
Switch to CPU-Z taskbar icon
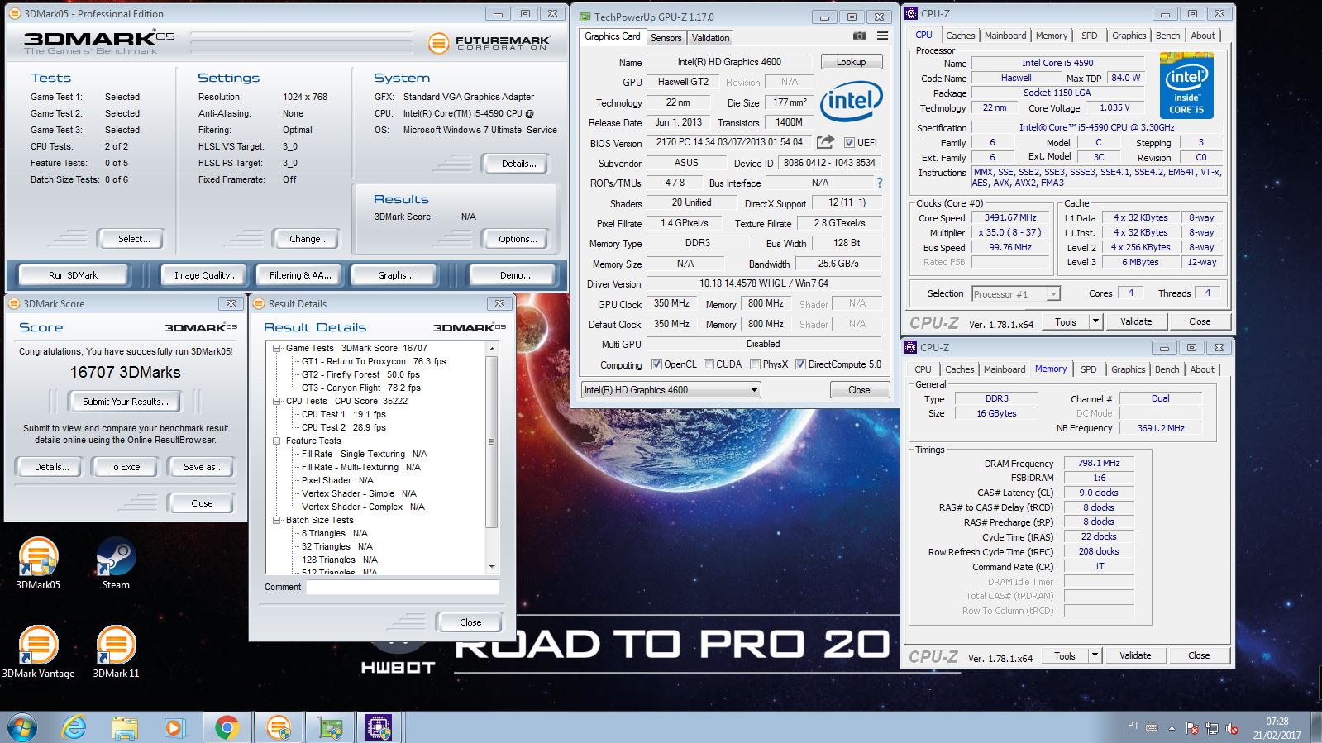(379, 727)
